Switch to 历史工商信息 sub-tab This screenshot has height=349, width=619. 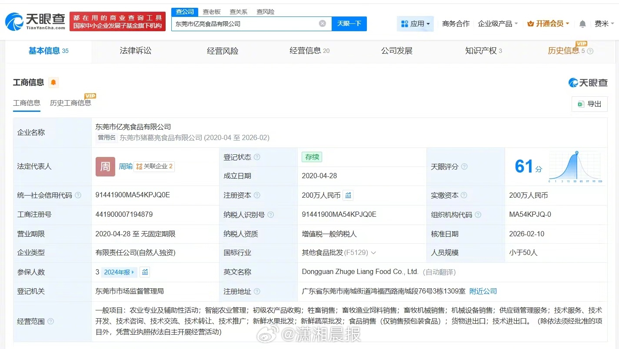click(70, 103)
